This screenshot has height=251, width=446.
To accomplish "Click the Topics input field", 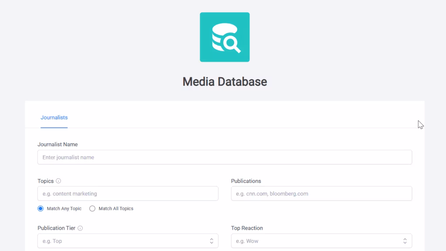I will point(128,193).
